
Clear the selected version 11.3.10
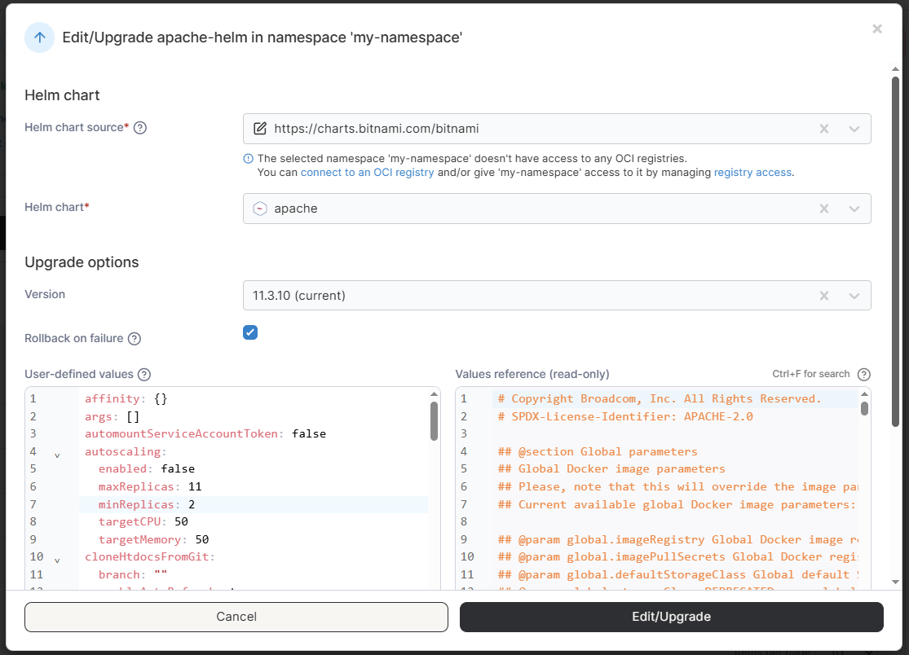(824, 296)
